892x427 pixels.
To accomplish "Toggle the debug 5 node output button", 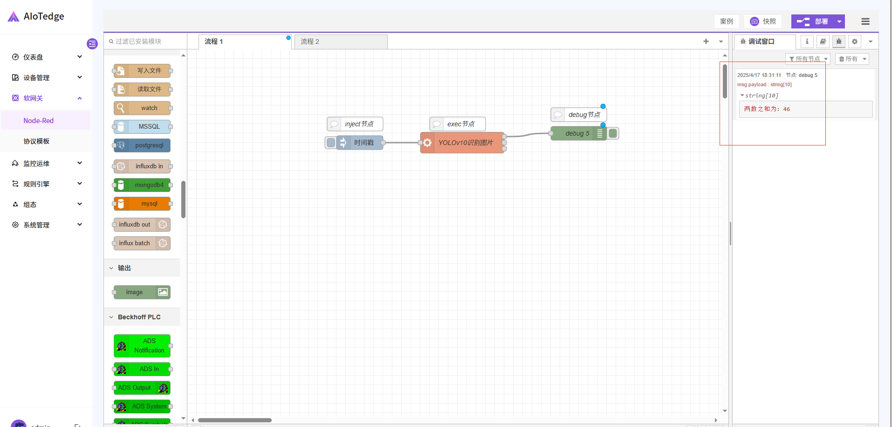I will (613, 133).
